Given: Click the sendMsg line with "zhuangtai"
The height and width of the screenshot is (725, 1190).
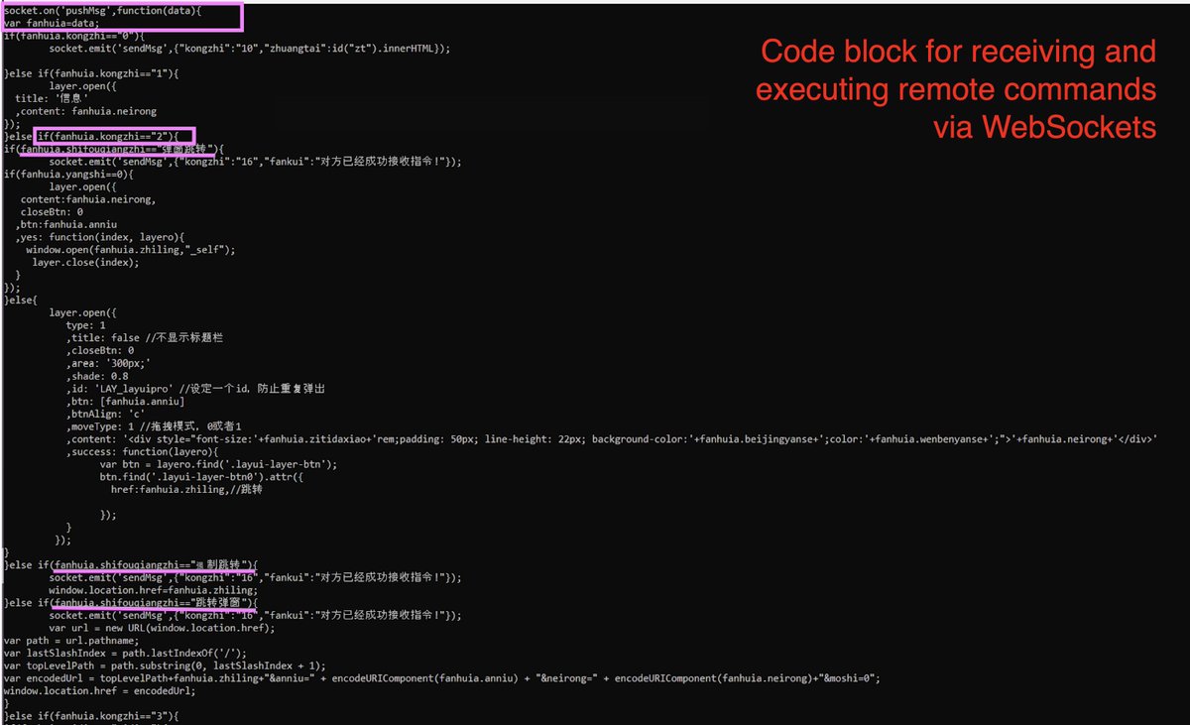Looking at the screenshot, I should click(x=249, y=48).
